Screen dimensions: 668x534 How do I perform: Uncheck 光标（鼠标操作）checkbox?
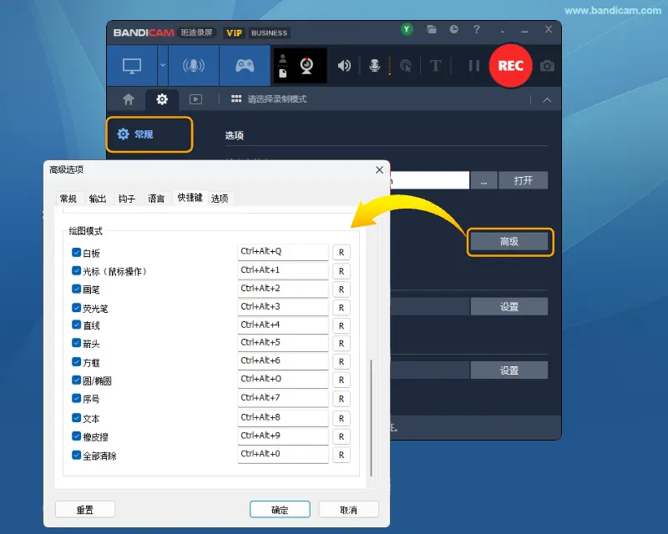77,271
